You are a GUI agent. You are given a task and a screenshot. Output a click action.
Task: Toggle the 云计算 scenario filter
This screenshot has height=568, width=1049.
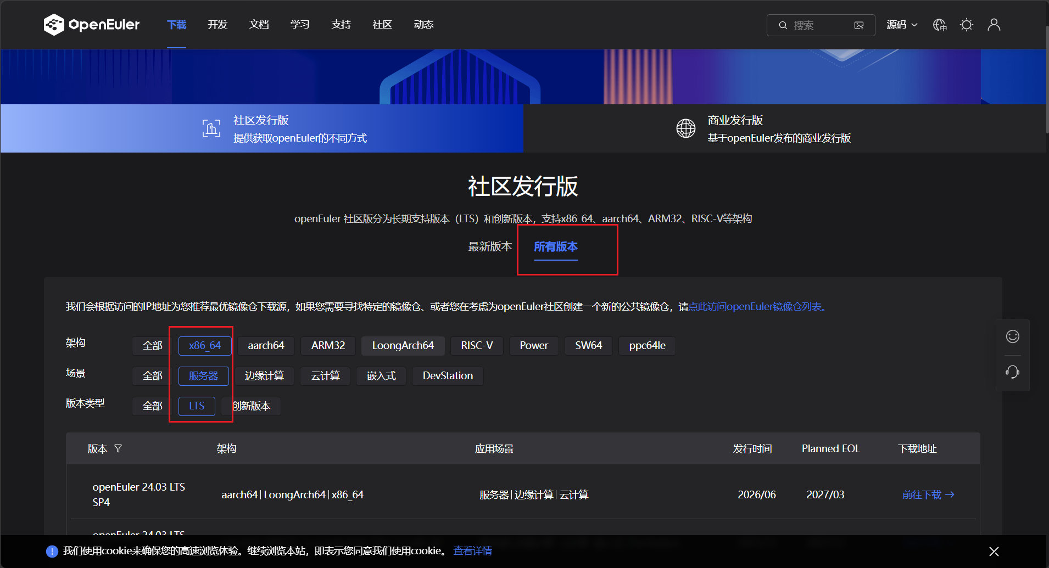pyautogui.click(x=325, y=376)
